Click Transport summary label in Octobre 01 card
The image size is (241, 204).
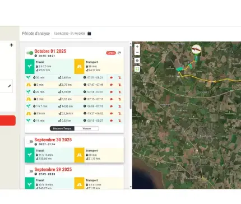[92, 62]
